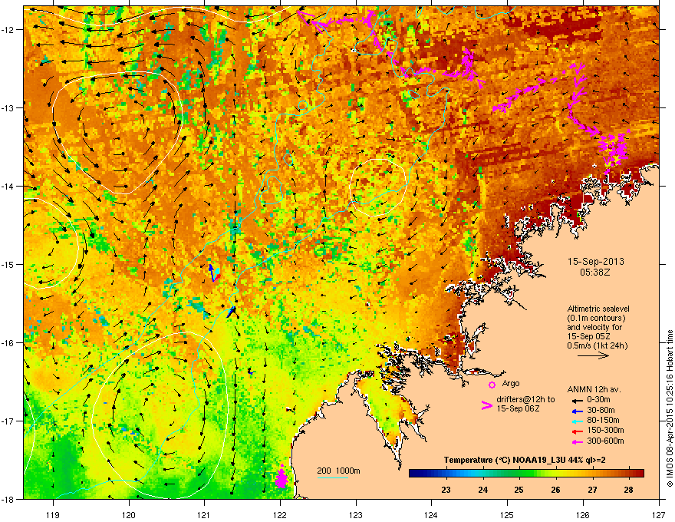Click the latitude axis label '-12'
675x522 pixels.
point(8,30)
